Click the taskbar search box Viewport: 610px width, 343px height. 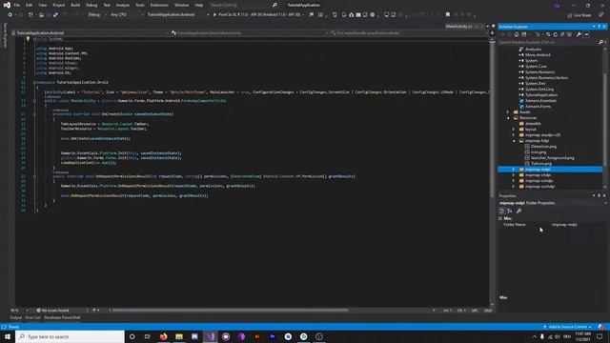coord(70,336)
